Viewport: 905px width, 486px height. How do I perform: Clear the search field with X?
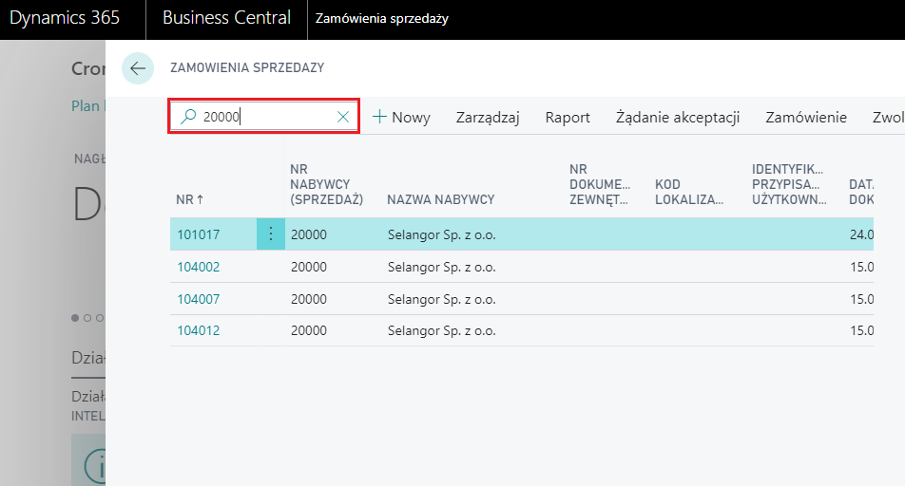(x=343, y=117)
